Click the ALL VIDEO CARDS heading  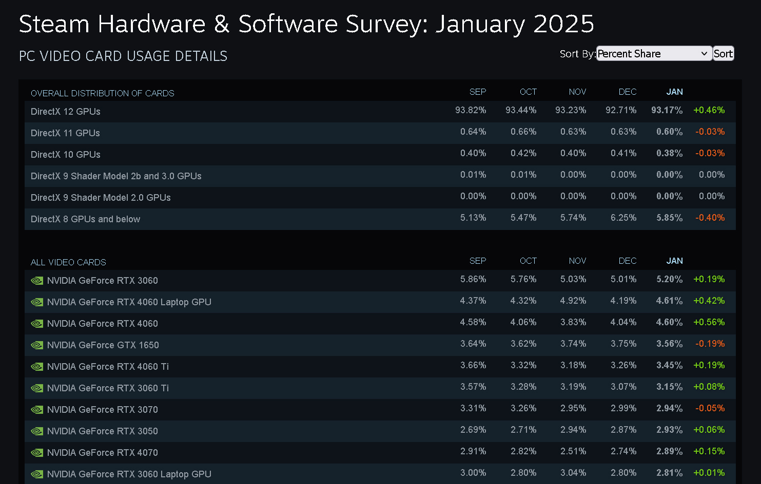(x=68, y=262)
